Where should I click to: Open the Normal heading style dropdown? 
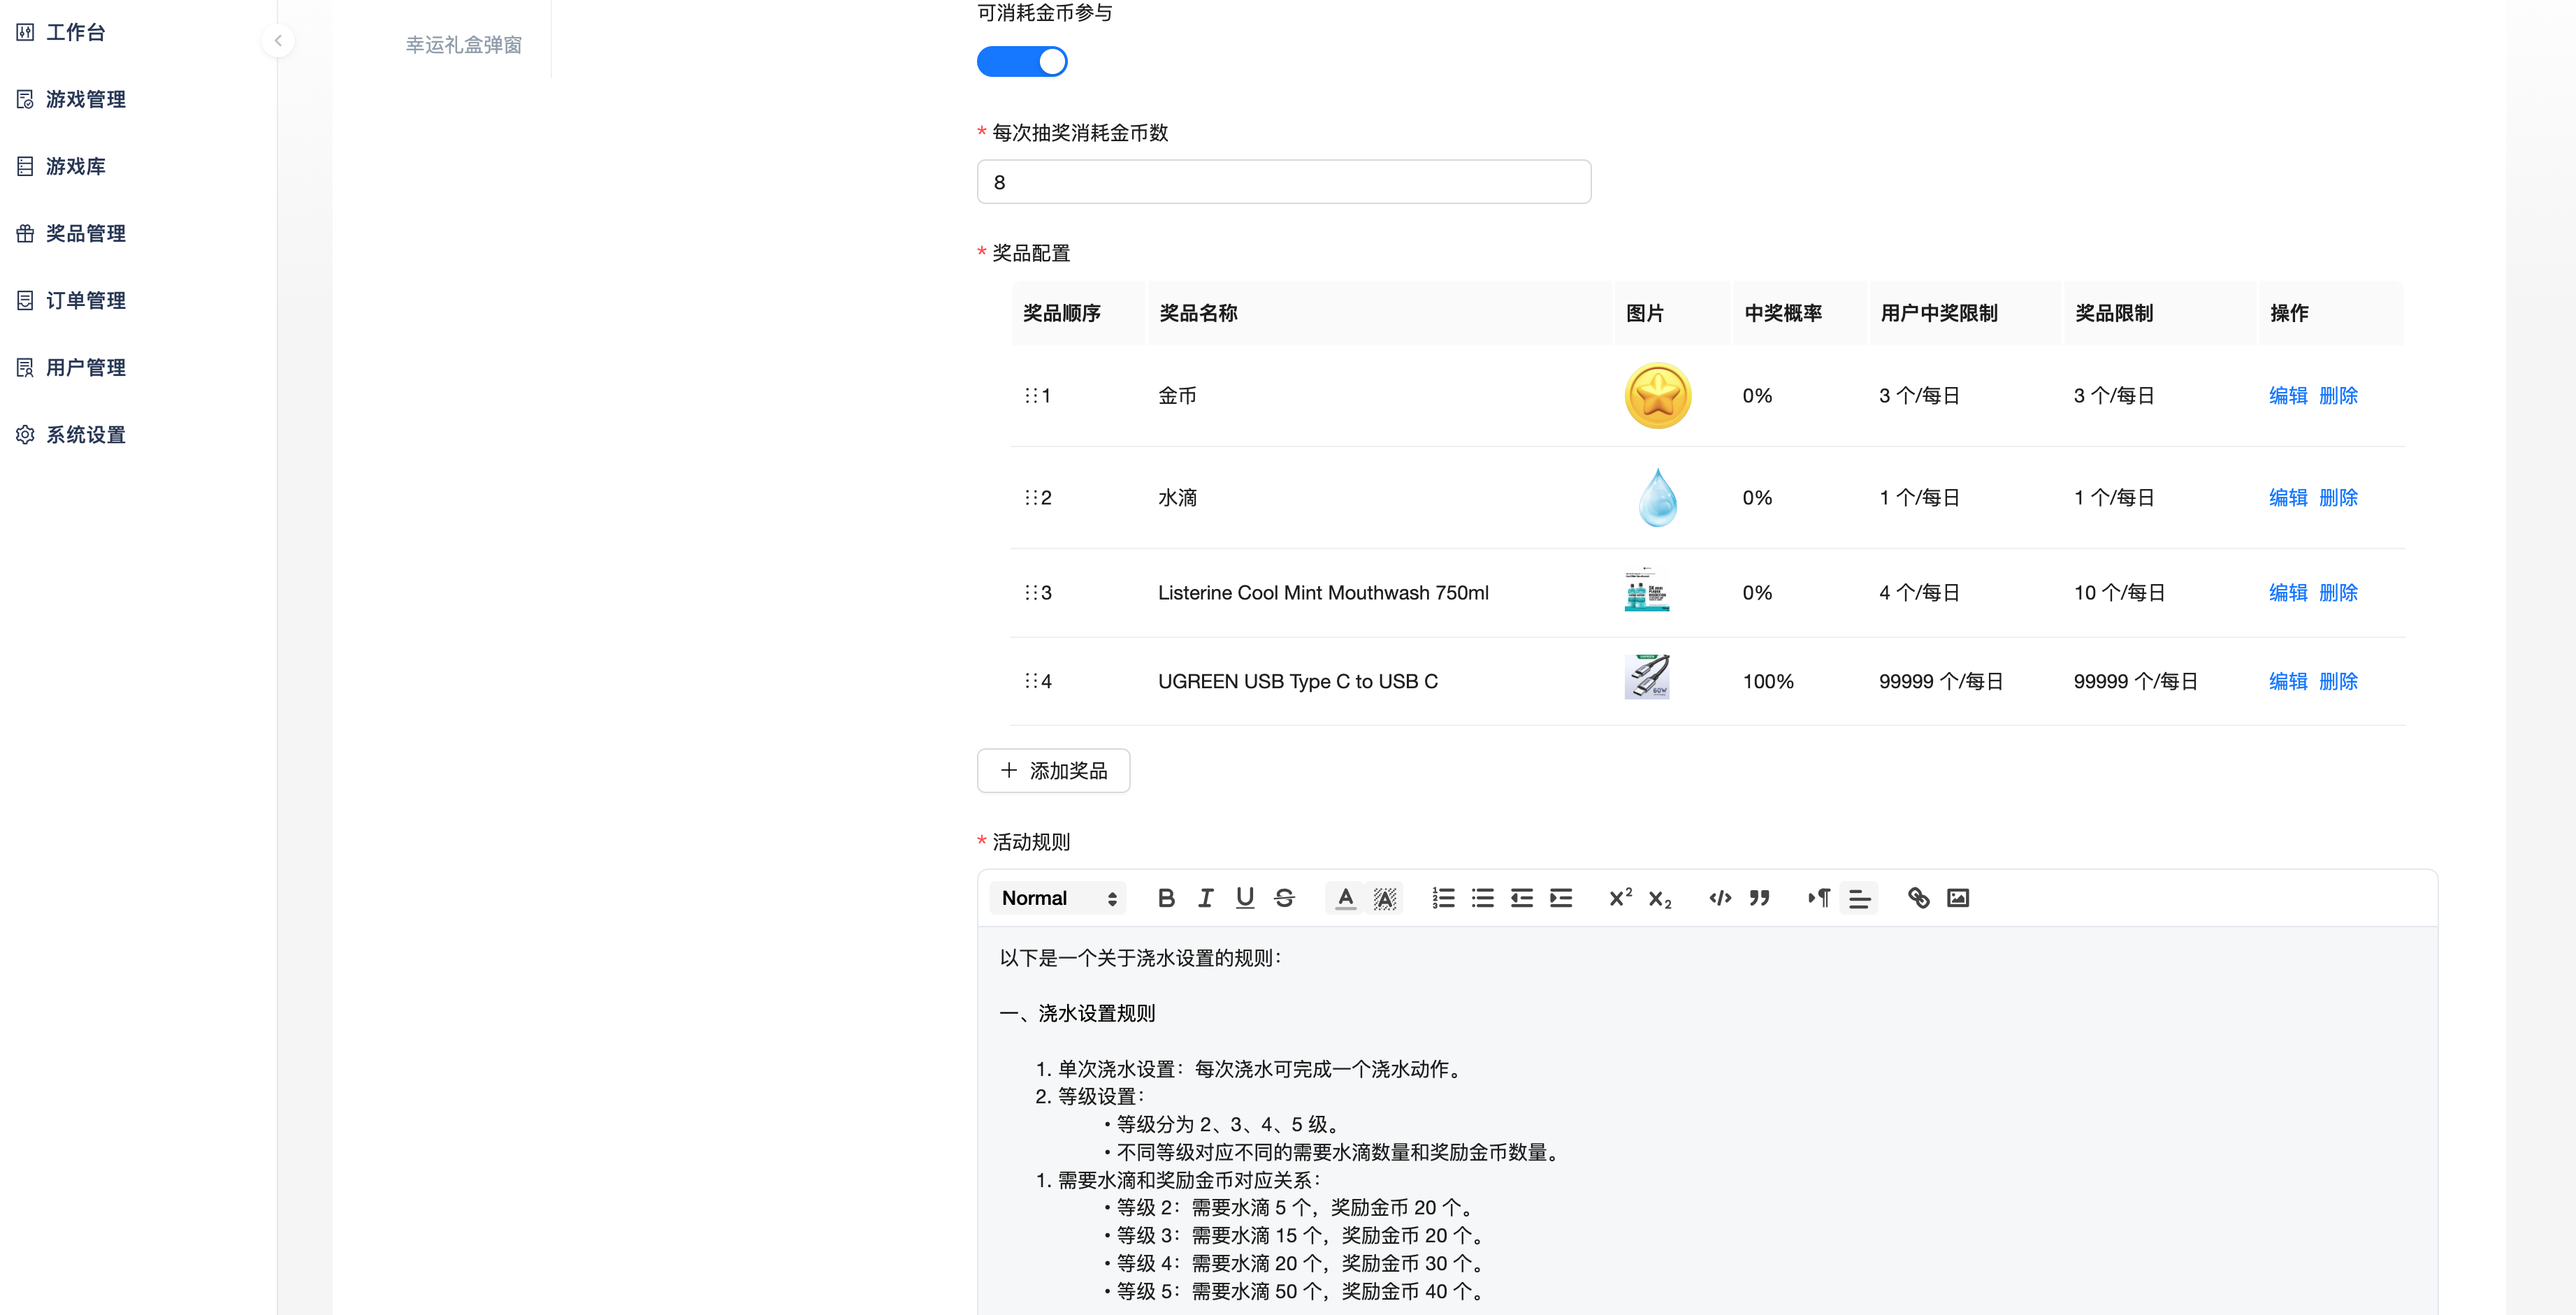[1058, 898]
